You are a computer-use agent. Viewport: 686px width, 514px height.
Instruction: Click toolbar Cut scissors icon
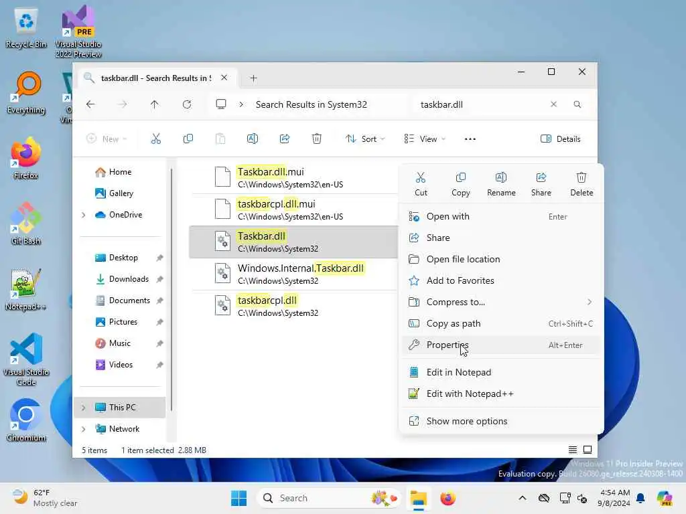(155, 139)
